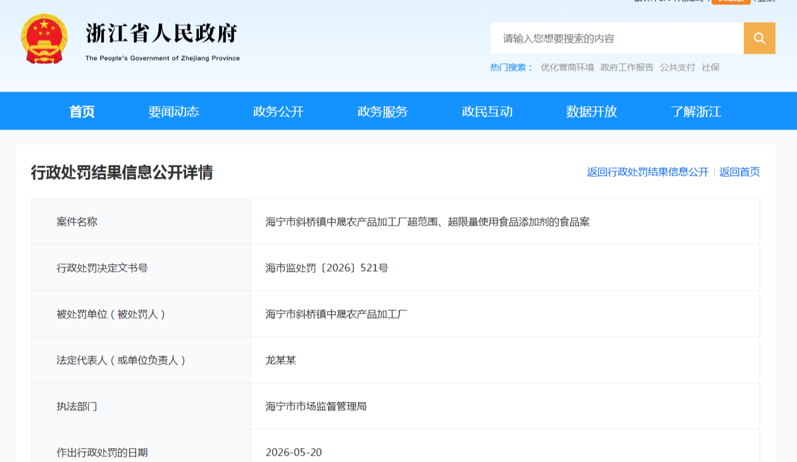Open the 政务服务 navigation tab
Screen dimensions: 797x462
[383, 112]
